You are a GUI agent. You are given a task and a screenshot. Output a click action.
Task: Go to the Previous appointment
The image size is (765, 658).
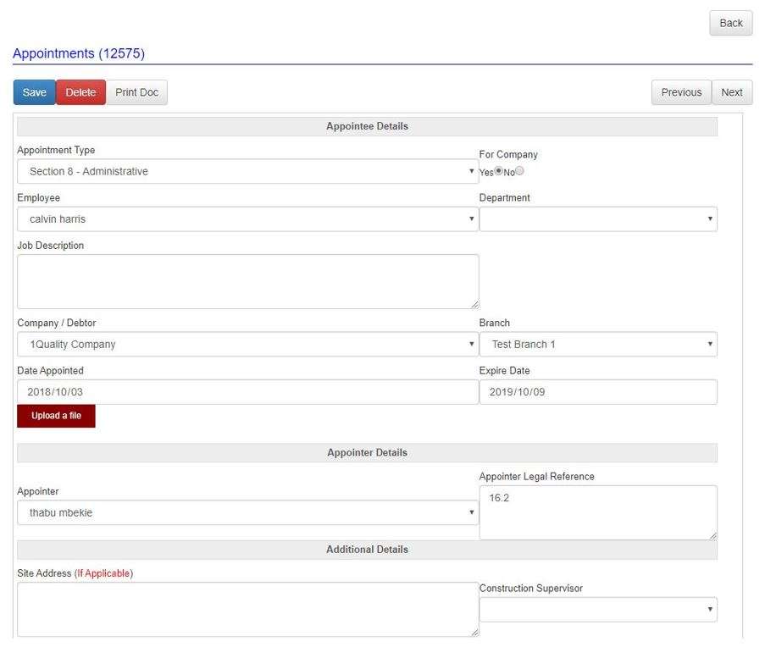click(x=681, y=91)
